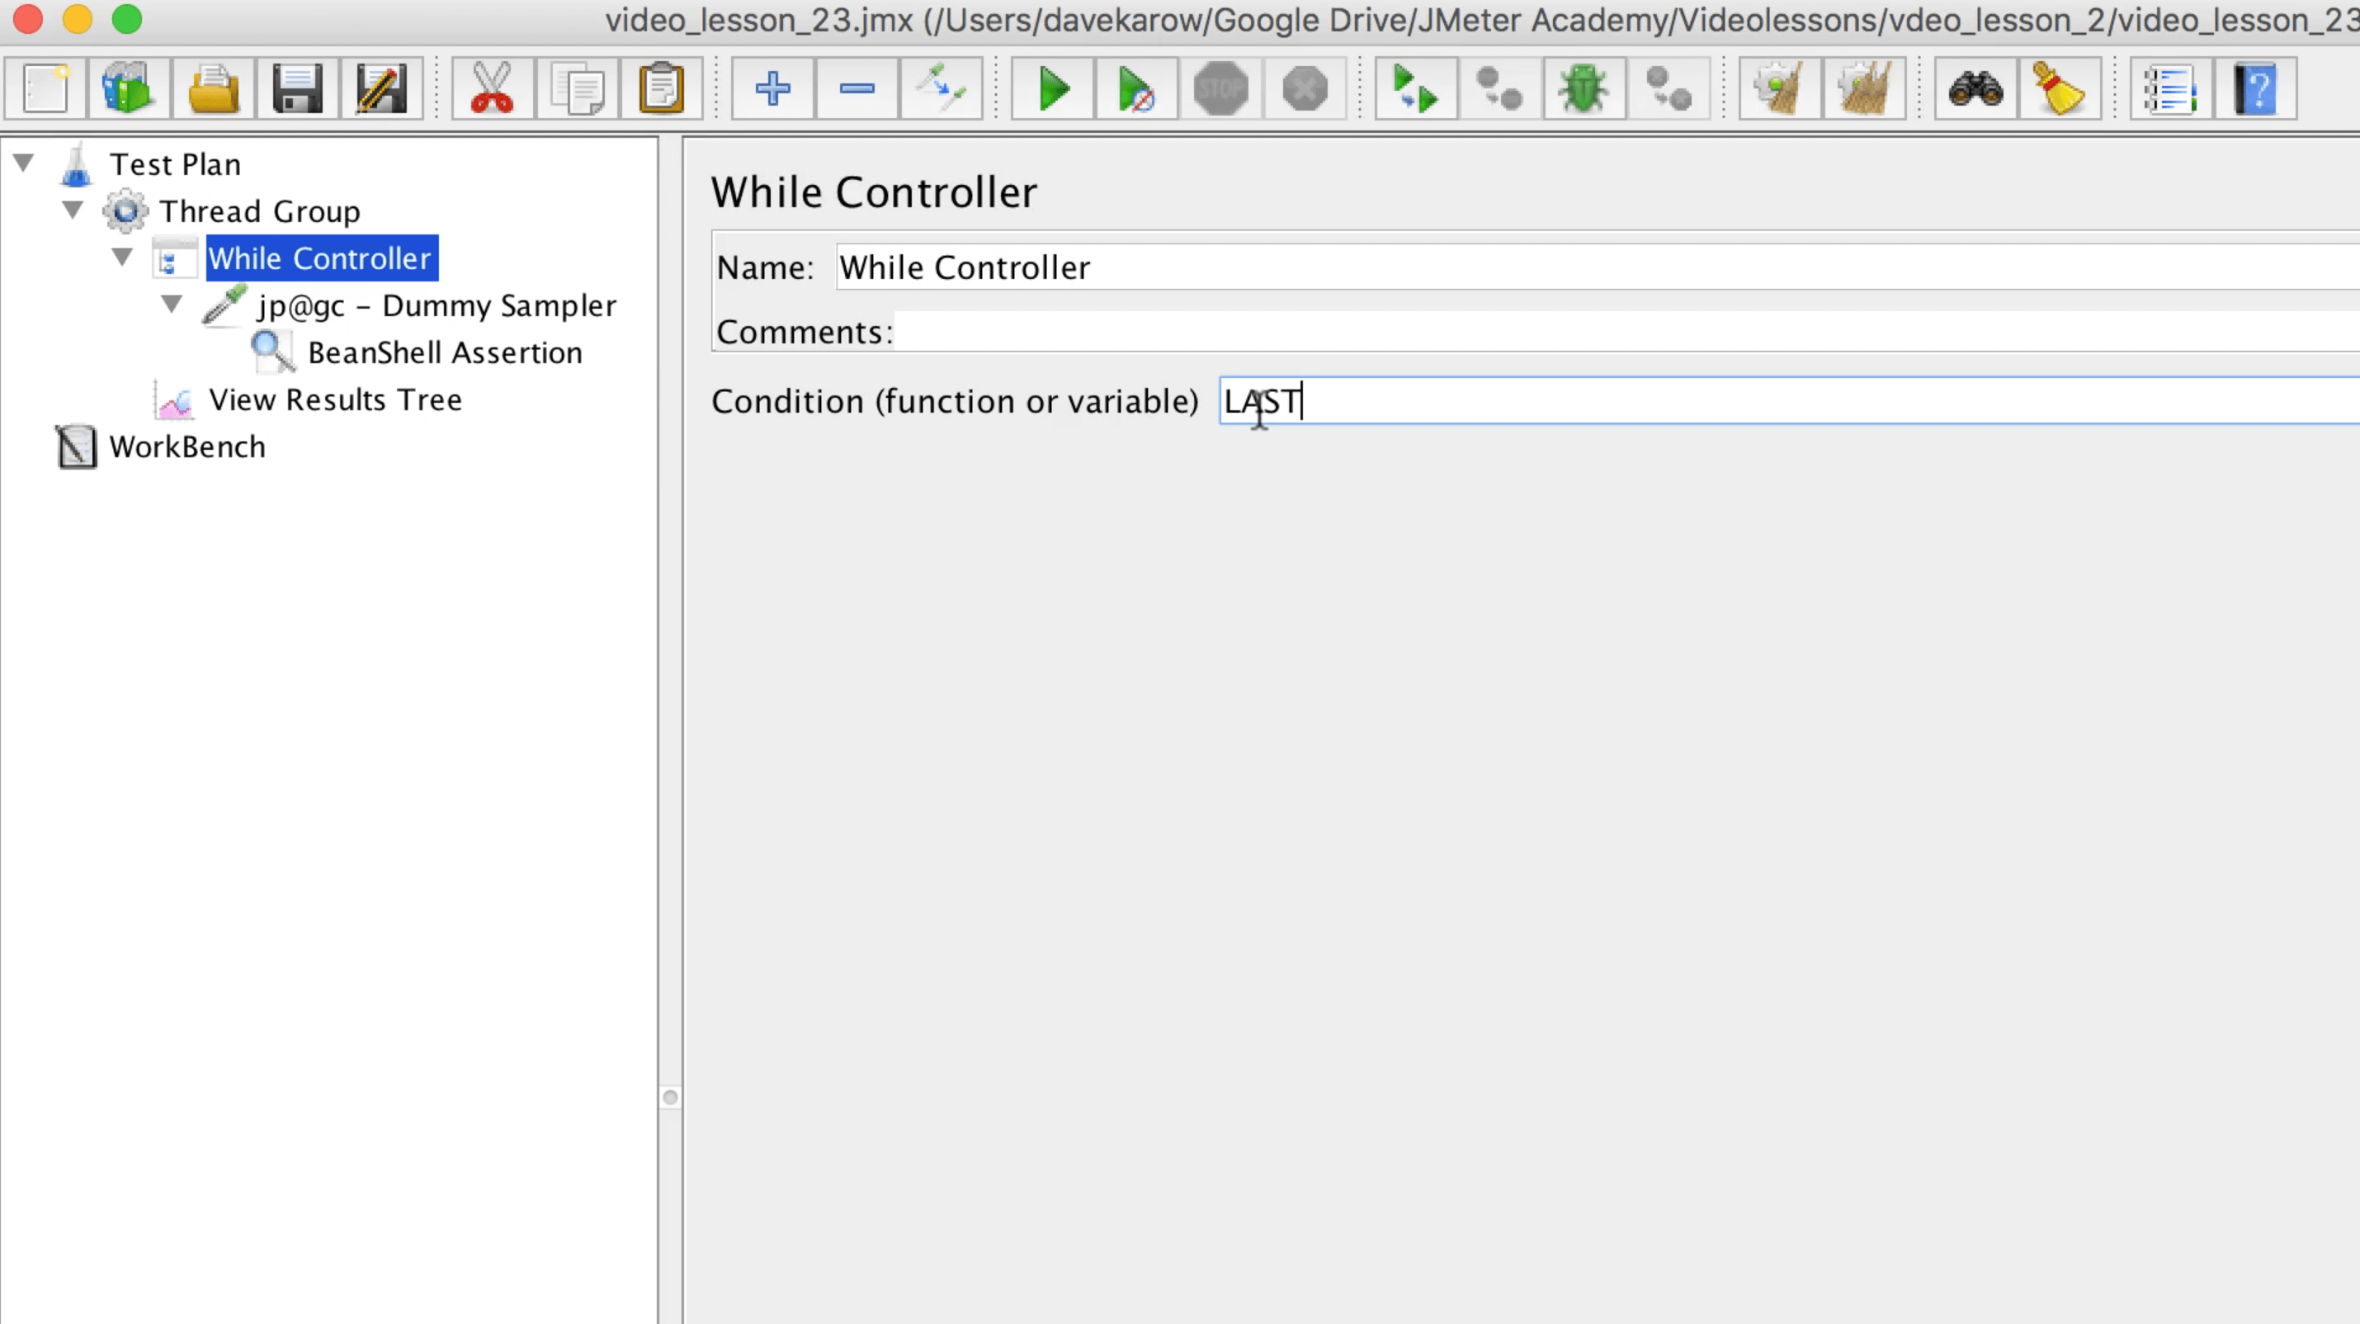Image resolution: width=2360 pixels, height=1324 pixels.
Task: Click the Add plus toolbar icon
Action: (772, 89)
